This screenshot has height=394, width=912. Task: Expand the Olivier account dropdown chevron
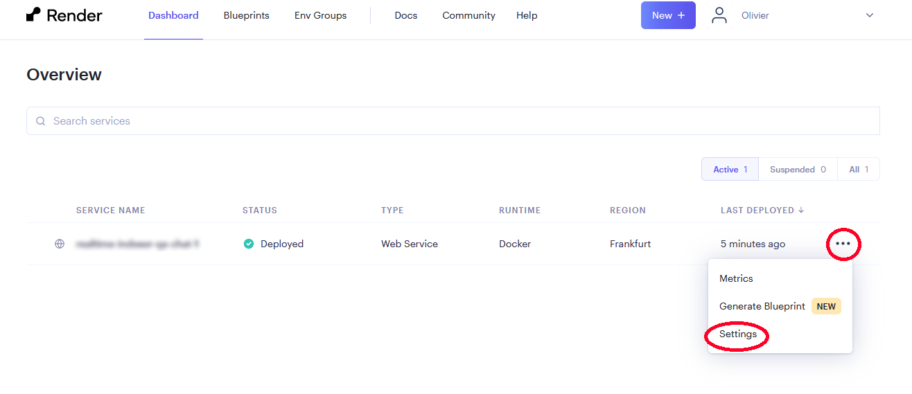[x=870, y=15]
